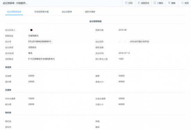Click 会议类别 value 全国会议
The width and height of the screenshot is (191, 130).
(32, 47)
